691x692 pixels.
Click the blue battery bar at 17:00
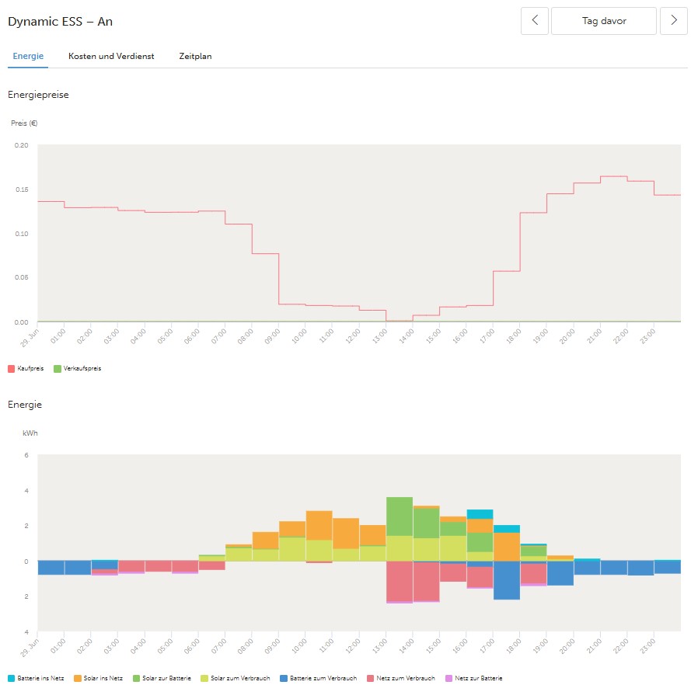pyautogui.click(x=507, y=579)
